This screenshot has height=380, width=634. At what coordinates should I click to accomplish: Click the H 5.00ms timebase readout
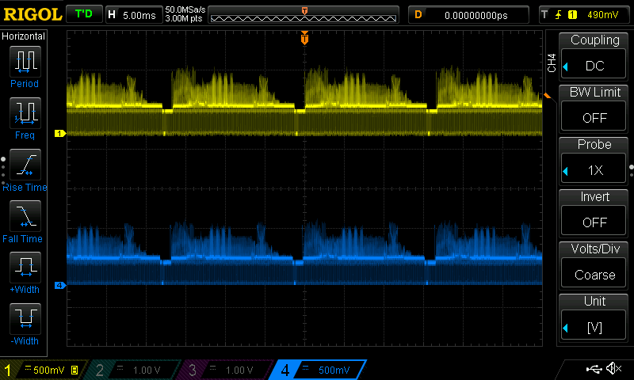point(134,15)
